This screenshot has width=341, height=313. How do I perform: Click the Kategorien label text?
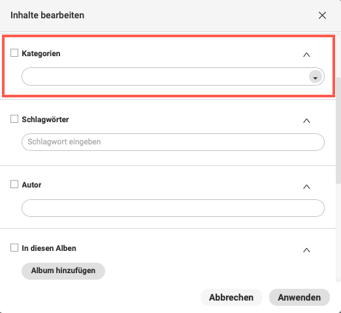click(41, 54)
